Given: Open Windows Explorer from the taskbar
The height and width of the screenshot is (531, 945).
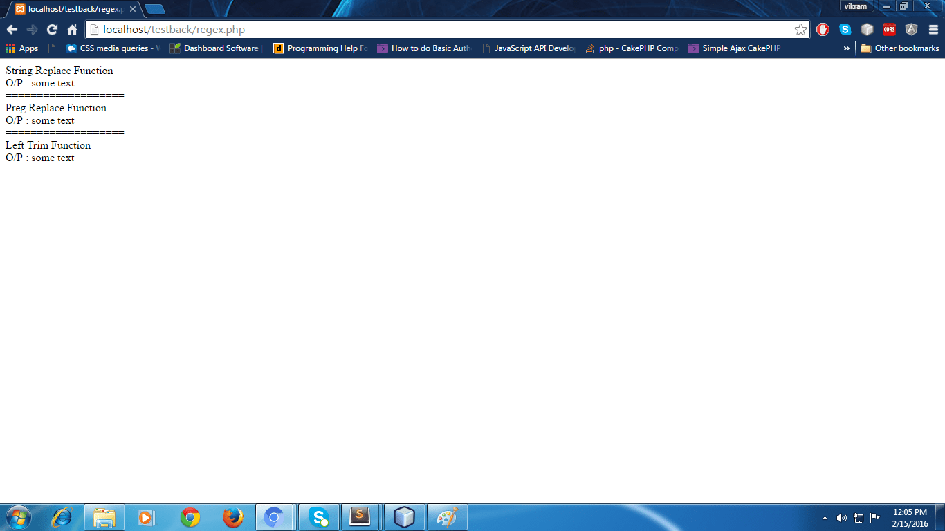Looking at the screenshot, I should tap(104, 517).
